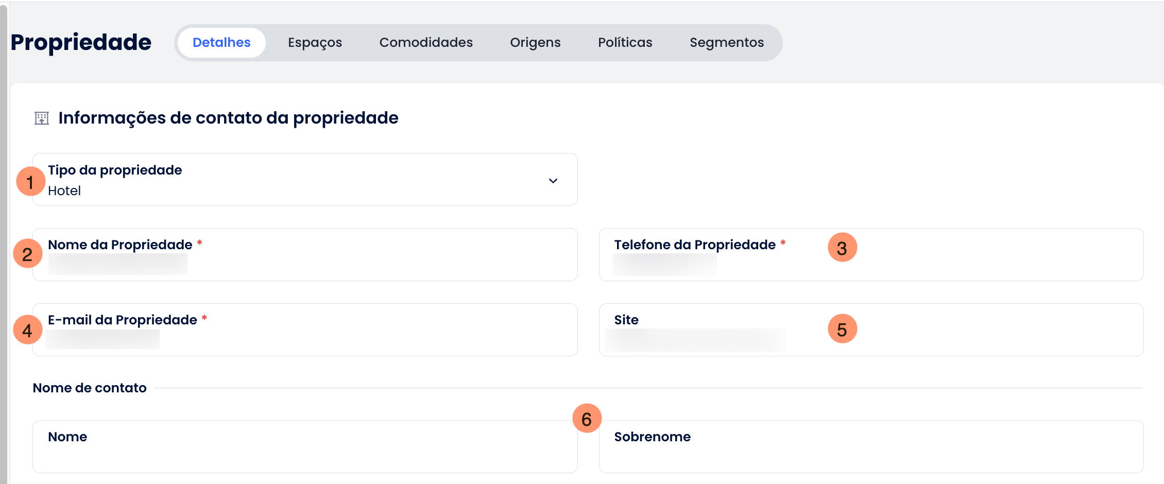The width and height of the screenshot is (1164, 484).
Task: Click into the Site field
Action: tap(871, 330)
